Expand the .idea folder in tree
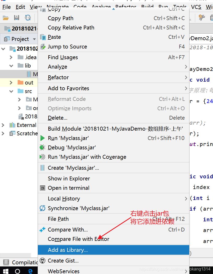213x274 pixels. [11, 57]
